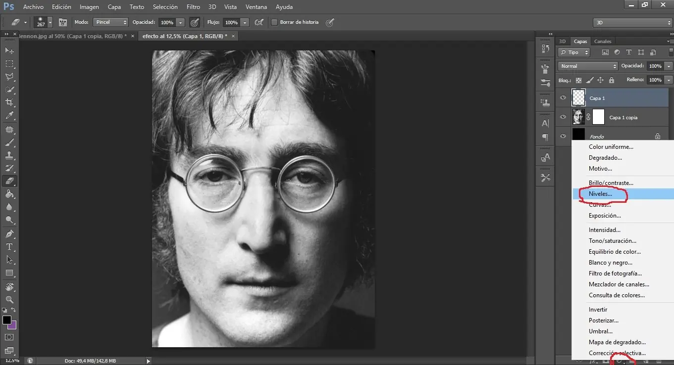Screen dimensions: 674x365
Task: Toggle airbrush mode in options bar
Action: (x=258, y=22)
